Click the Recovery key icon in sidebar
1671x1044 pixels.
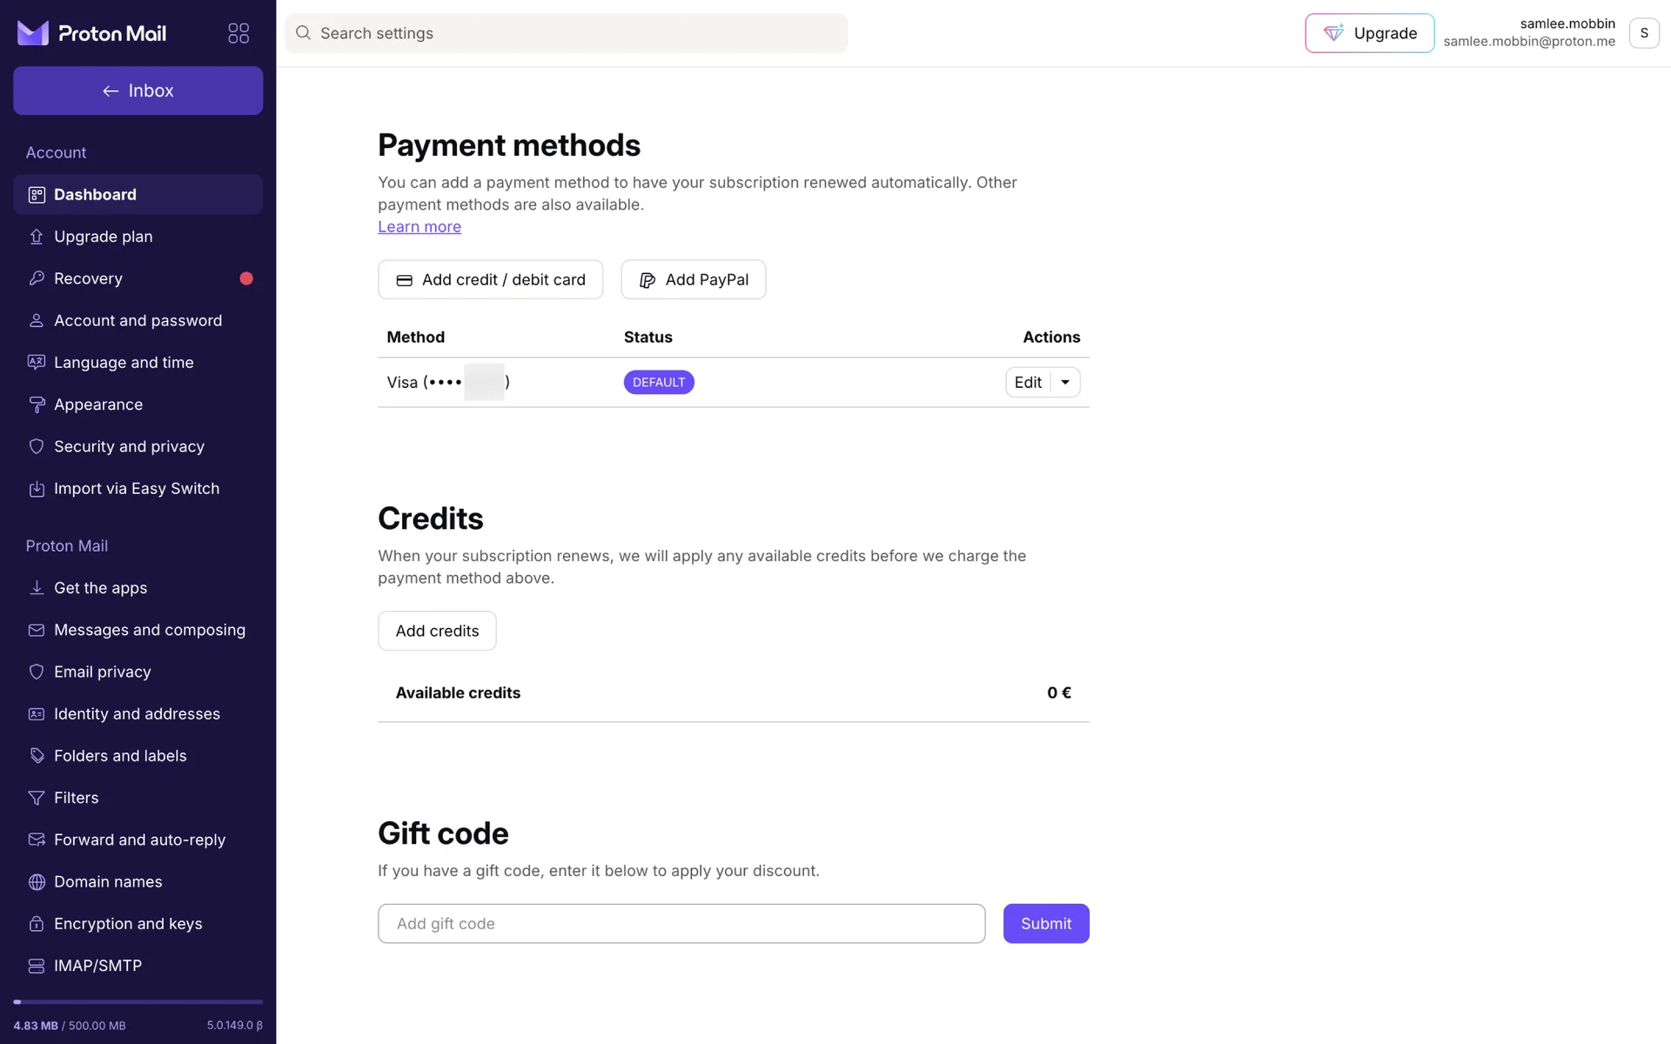pyautogui.click(x=37, y=278)
